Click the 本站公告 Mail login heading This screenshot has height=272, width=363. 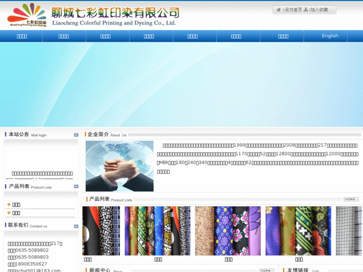27,134
